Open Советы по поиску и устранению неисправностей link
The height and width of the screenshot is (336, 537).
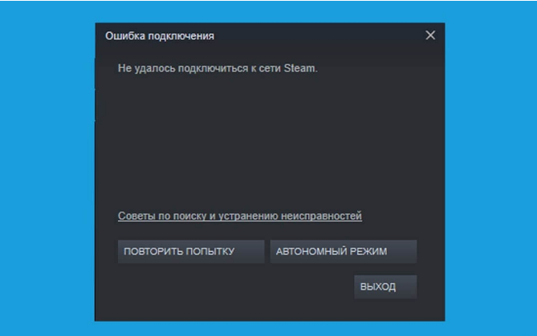click(x=240, y=216)
